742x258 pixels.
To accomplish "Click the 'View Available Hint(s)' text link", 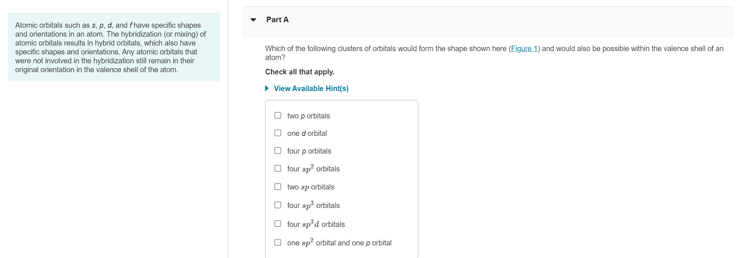I will click(x=311, y=88).
